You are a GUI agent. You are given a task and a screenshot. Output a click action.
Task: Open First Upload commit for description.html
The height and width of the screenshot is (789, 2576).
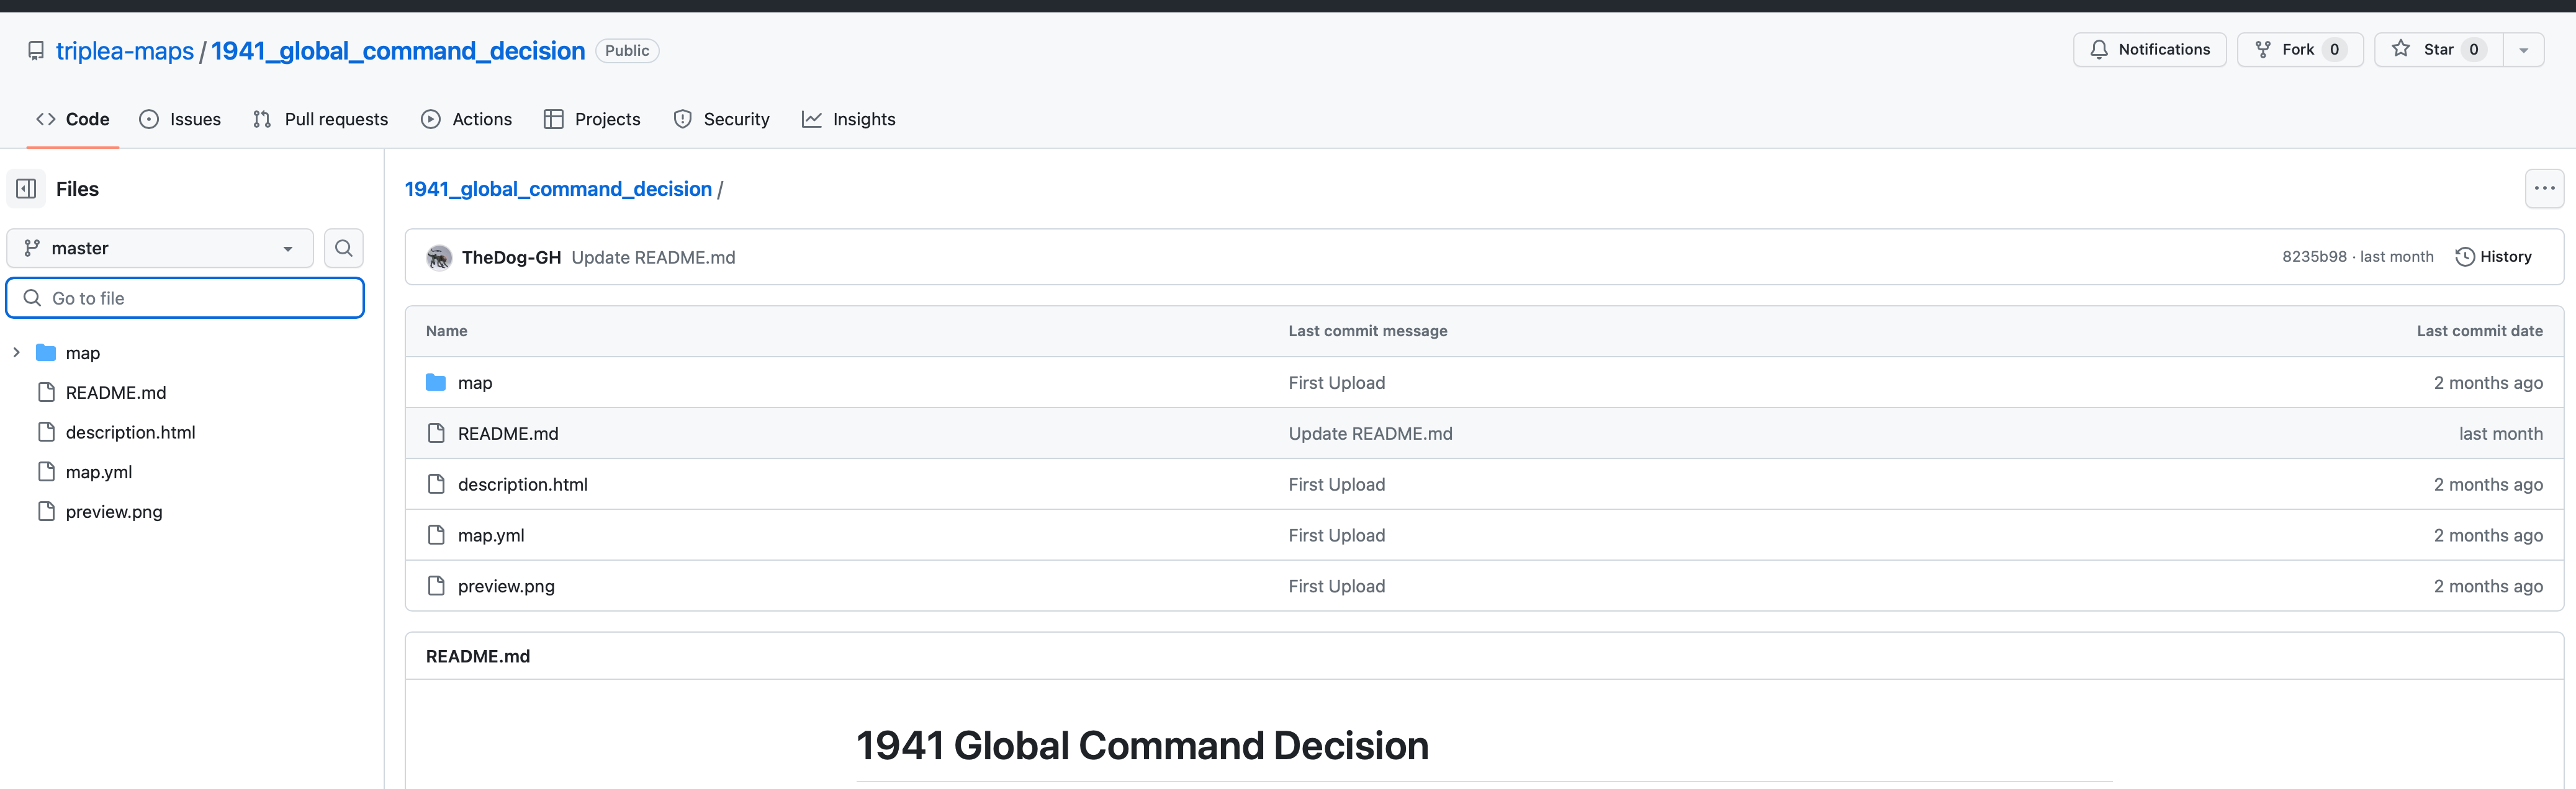pos(1336,484)
